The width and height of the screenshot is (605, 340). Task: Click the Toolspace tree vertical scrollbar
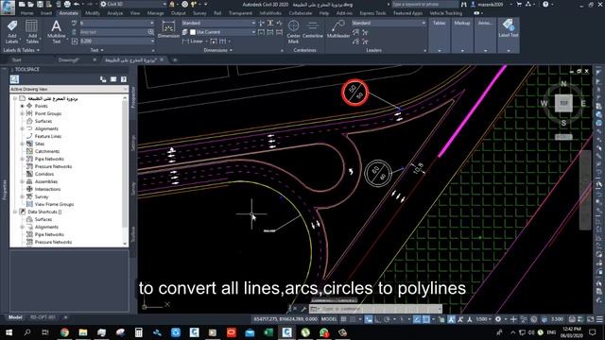(125, 170)
